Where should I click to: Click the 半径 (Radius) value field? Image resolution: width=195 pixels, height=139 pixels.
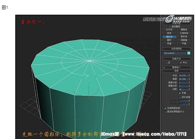coord(183,76)
